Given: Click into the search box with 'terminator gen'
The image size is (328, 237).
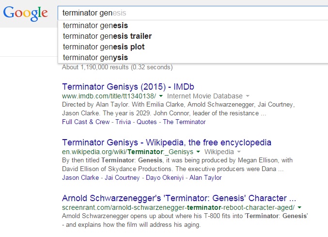Looking at the screenshot, I should click(x=193, y=13).
